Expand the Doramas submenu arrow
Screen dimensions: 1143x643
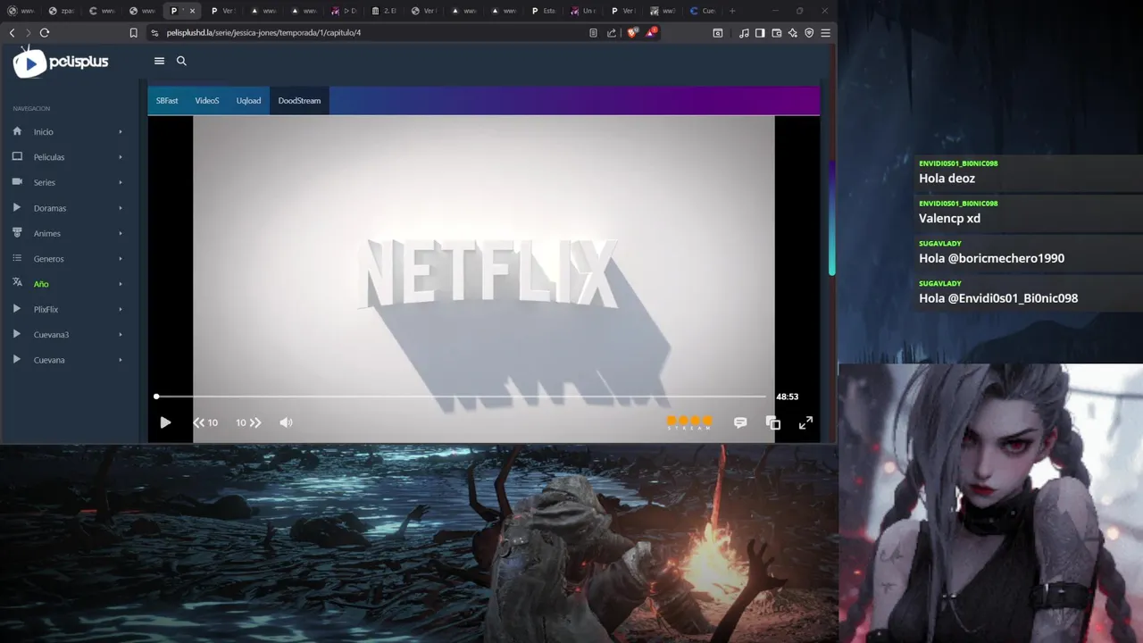(x=121, y=208)
